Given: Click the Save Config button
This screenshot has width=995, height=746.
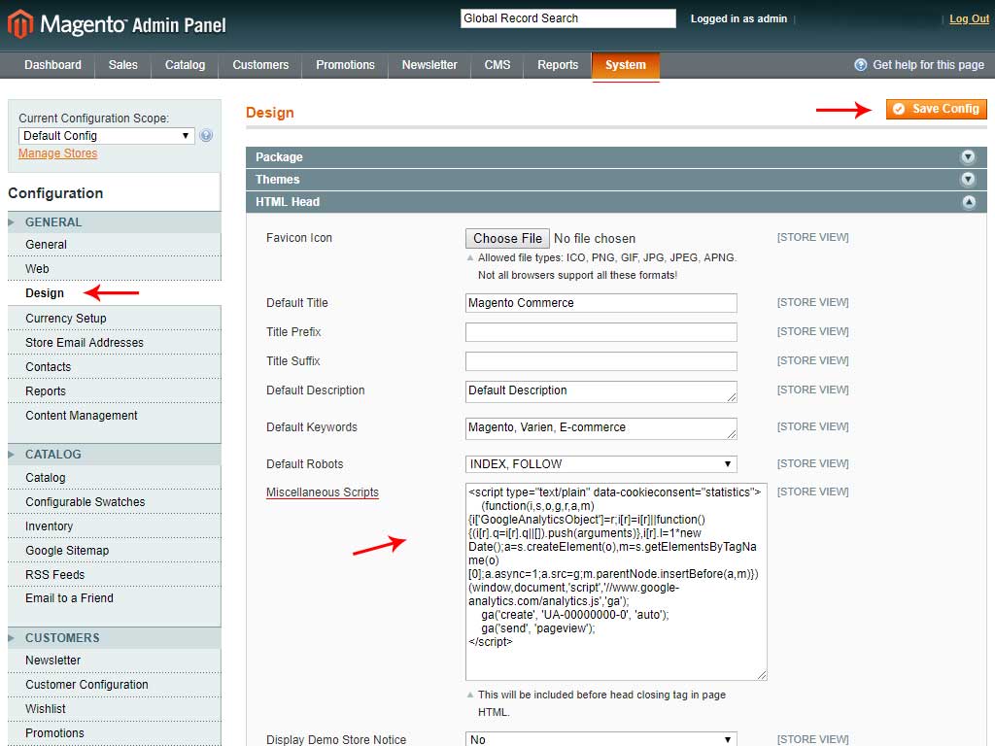Looking at the screenshot, I should [937, 109].
